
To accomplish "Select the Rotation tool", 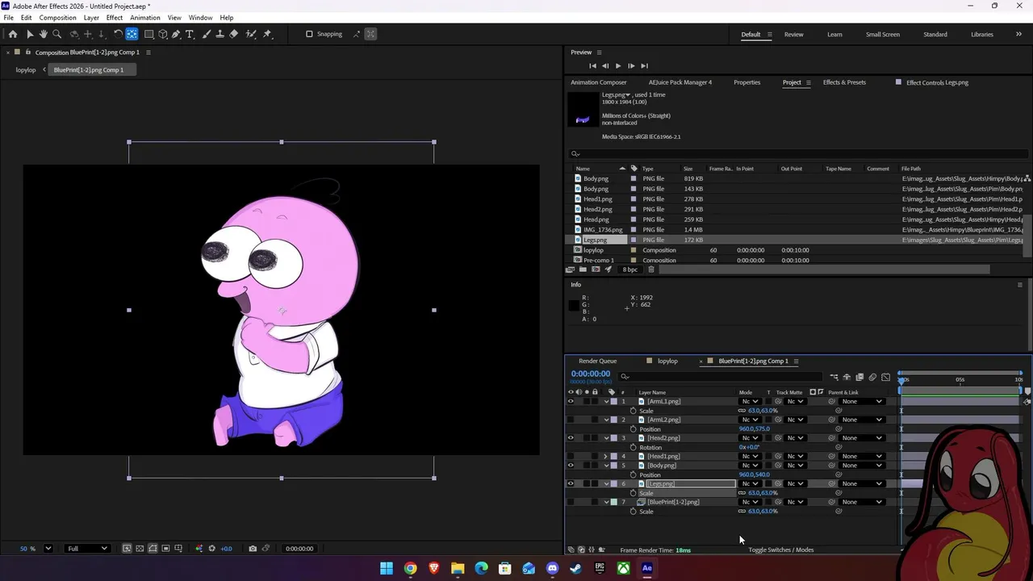I will pyautogui.click(x=118, y=34).
